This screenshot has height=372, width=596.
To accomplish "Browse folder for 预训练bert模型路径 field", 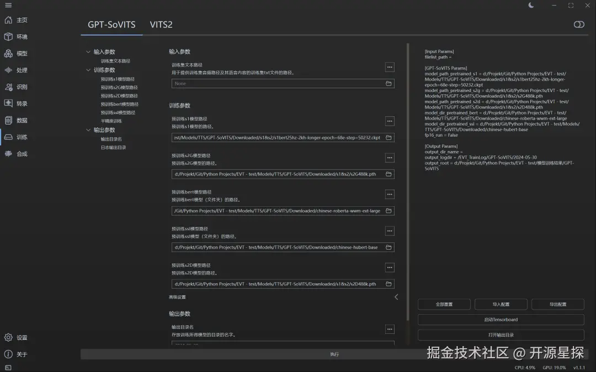I will [x=389, y=211].
